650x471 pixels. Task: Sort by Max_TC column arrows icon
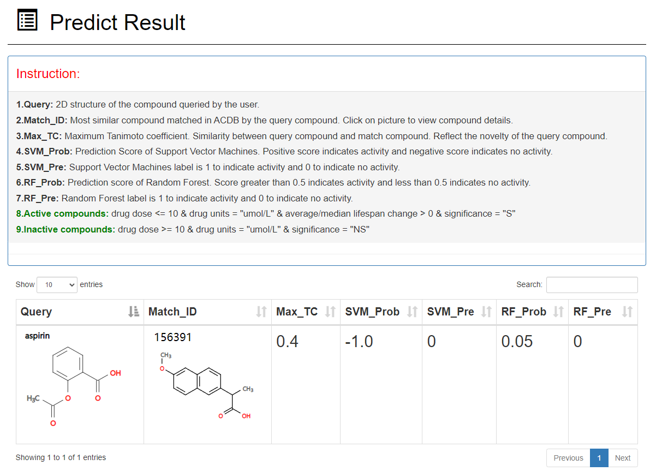330,312
